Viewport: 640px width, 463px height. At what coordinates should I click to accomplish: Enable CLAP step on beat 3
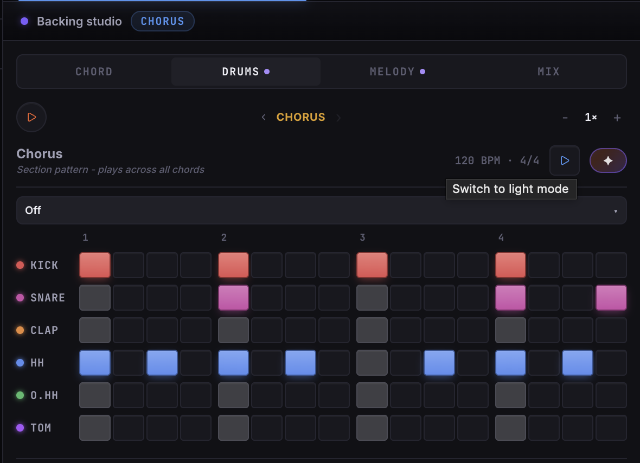coord(372,330)
